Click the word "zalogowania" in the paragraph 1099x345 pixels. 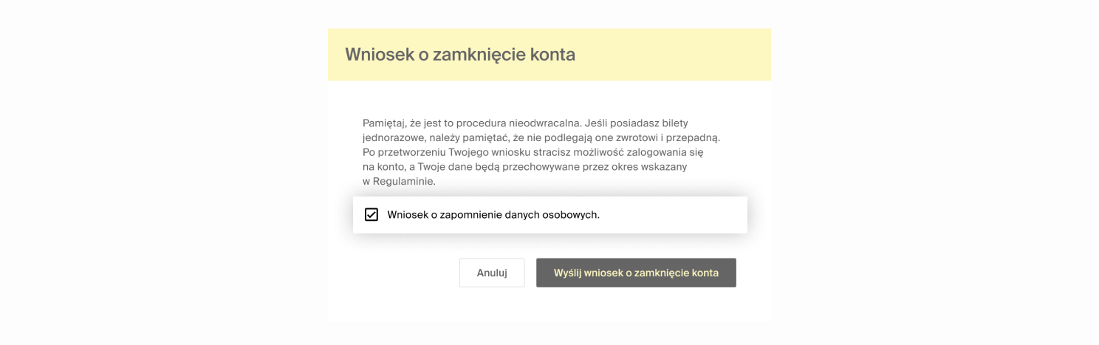pos(657,152)
